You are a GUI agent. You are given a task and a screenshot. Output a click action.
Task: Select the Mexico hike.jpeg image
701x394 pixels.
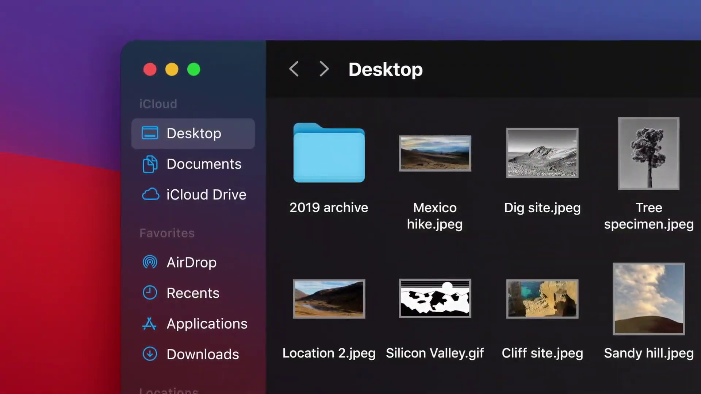[x=434, y=153]
